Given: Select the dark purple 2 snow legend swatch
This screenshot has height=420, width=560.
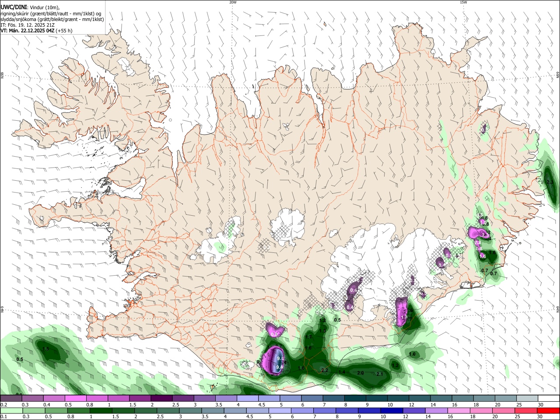Looking at the screenshot, I should (161, 398).
